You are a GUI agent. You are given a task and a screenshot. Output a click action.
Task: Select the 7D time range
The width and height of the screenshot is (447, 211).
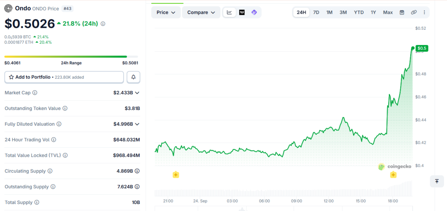click(316, 12)
